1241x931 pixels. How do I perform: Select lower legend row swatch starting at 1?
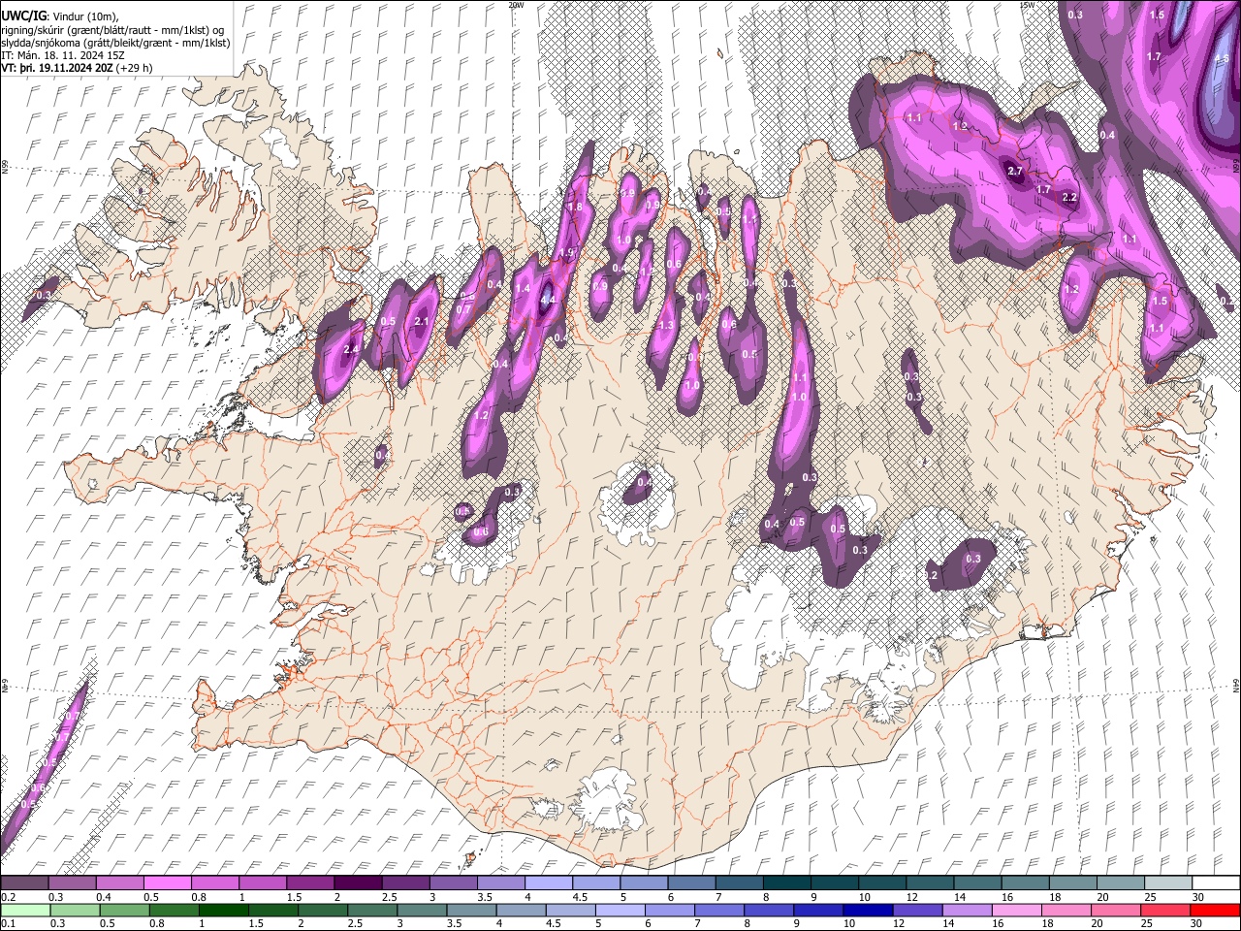click(x=222, y=910)
